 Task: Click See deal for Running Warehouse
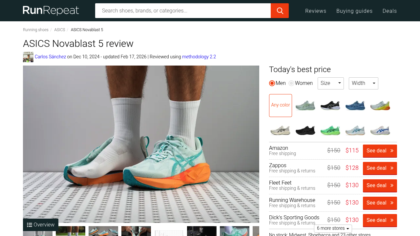pos(380,203)
